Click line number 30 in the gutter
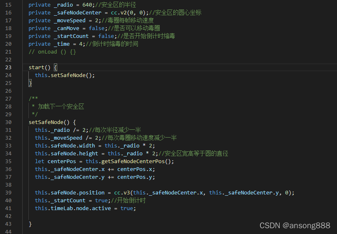Screen dimensions: 337x234 point(8,122)
